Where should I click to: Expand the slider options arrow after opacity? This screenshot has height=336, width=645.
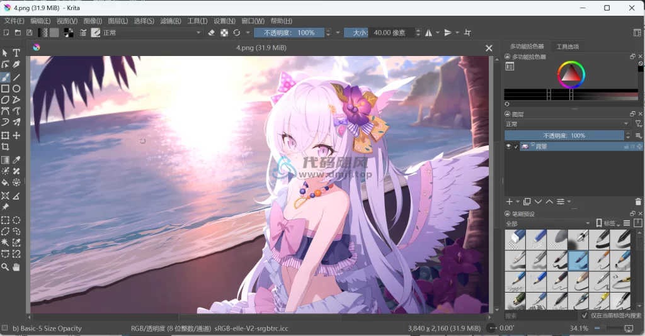(x=338, y=33)
